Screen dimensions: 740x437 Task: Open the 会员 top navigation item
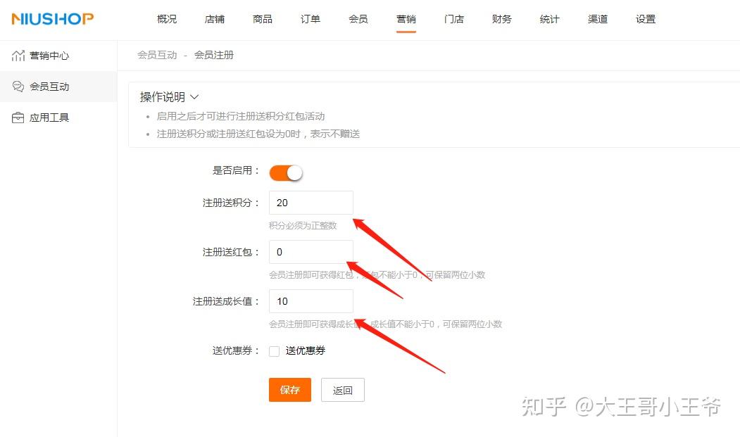(358, 19)
